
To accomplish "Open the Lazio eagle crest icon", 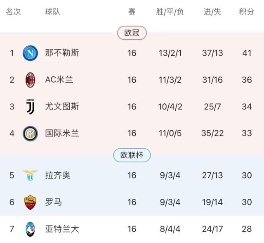I will coord(30,175).
